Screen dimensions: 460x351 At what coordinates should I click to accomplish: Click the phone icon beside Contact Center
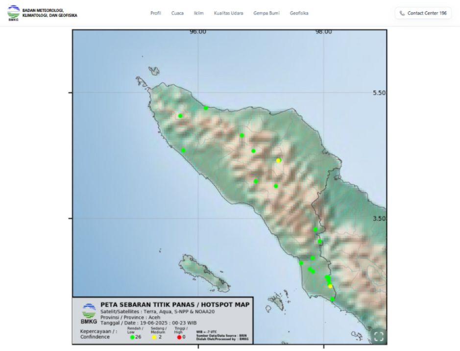pyautogui.click(x=402, y=13)
